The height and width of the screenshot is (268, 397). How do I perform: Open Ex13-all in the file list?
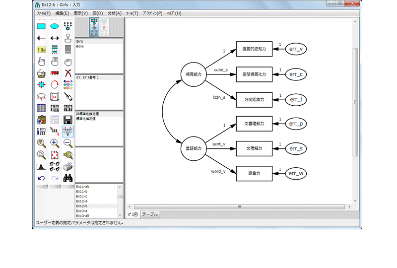[x=82, y=216]
